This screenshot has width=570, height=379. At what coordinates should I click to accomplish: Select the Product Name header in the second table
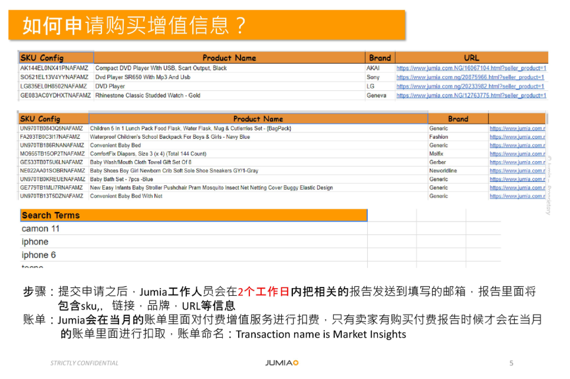point(258,119)
